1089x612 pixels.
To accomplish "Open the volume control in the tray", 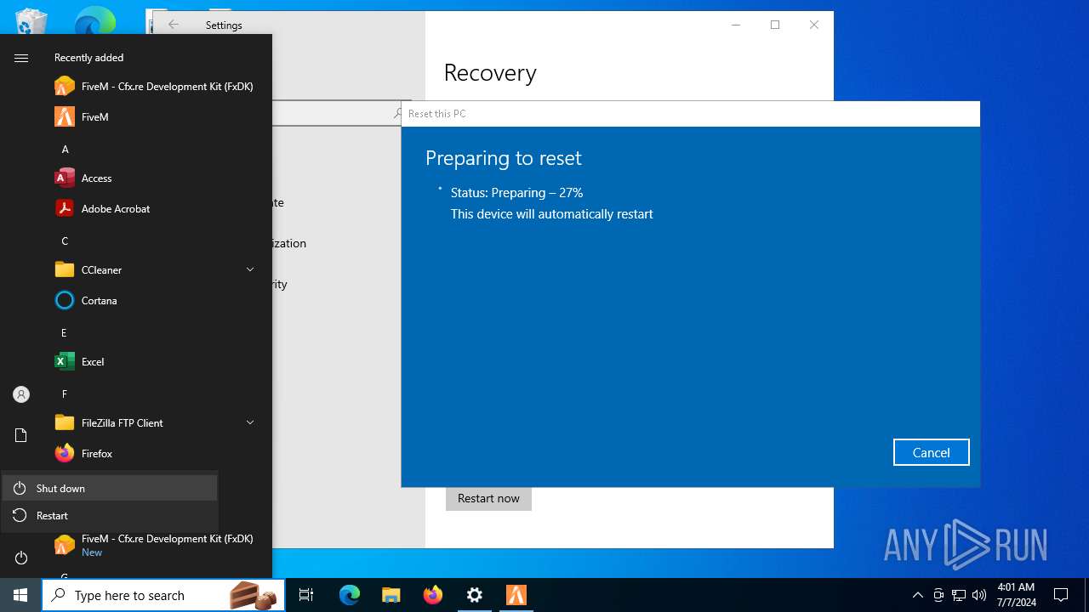I will click(979, 595).
